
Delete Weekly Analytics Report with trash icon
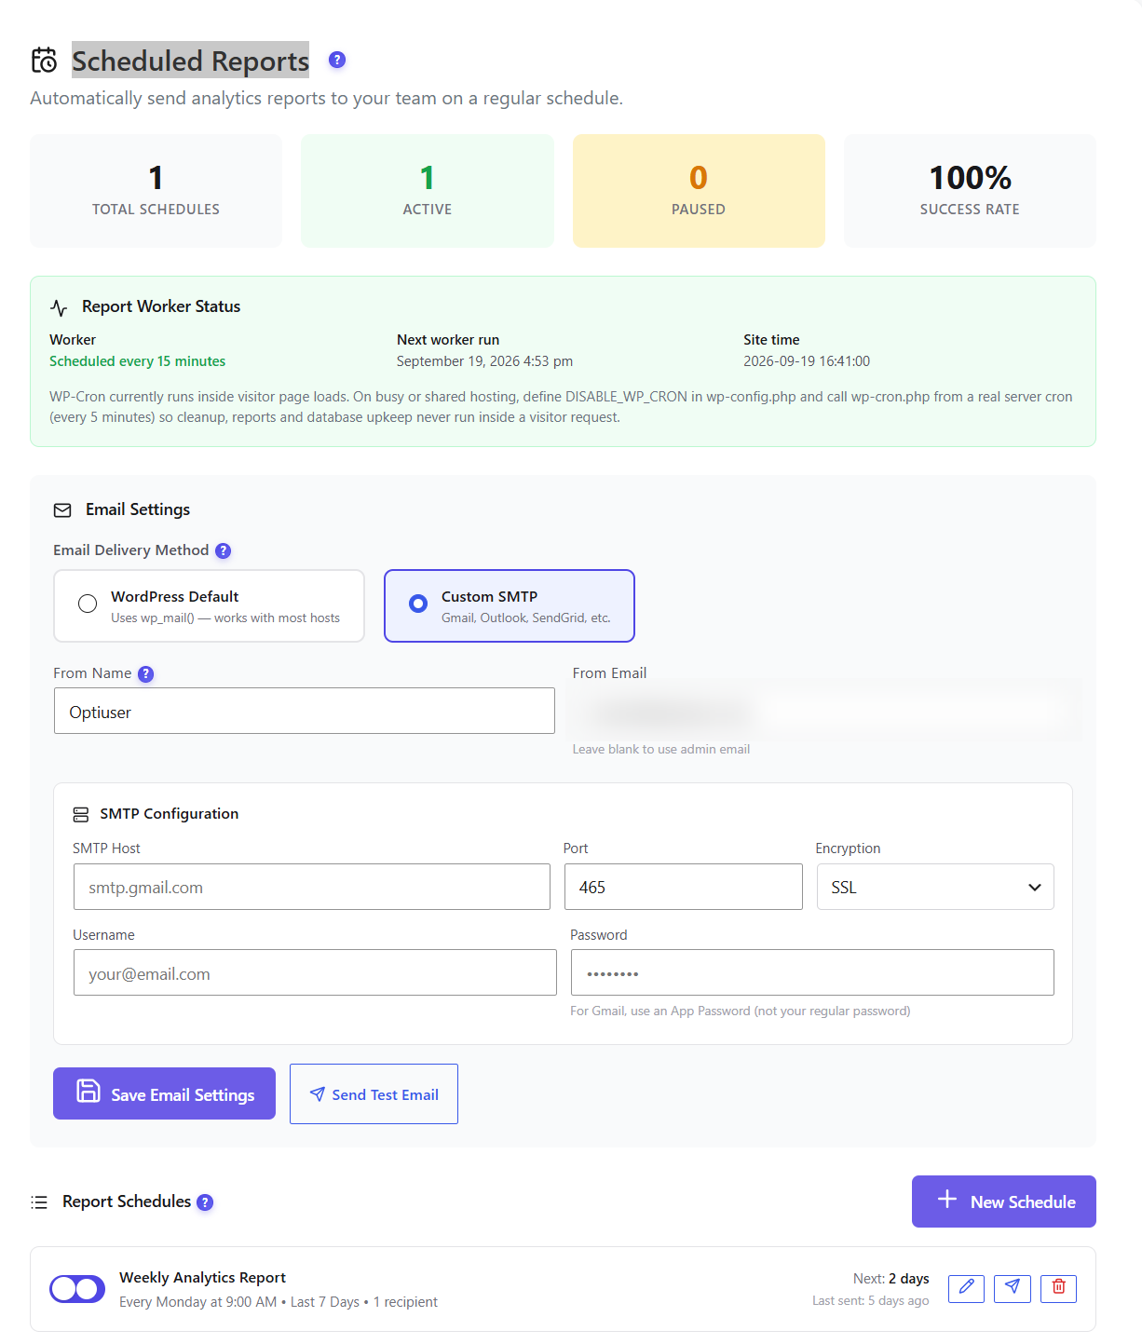(x=1058, y=1288)
